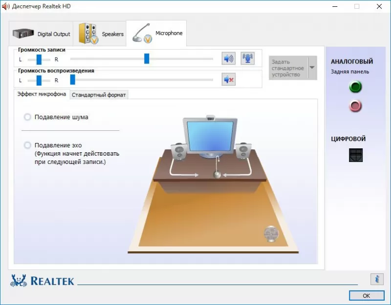Click the Громкость записи label

(42, 50)
